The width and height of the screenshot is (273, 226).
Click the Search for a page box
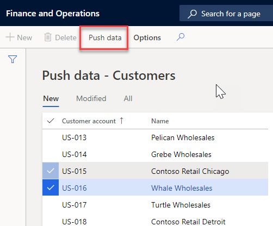pyautogui.click(x=226, y=13)
